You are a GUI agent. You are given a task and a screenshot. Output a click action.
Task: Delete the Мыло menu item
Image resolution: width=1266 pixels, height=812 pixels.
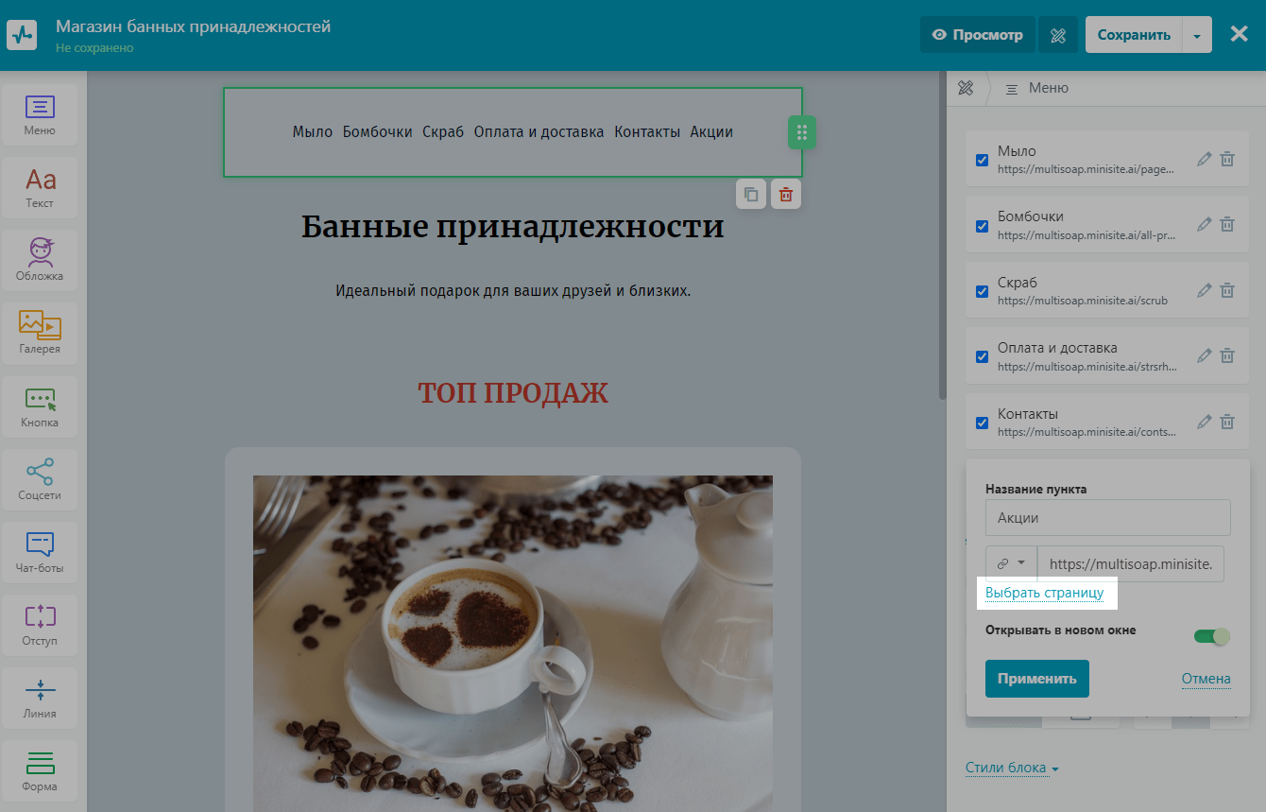(1226, 159)
